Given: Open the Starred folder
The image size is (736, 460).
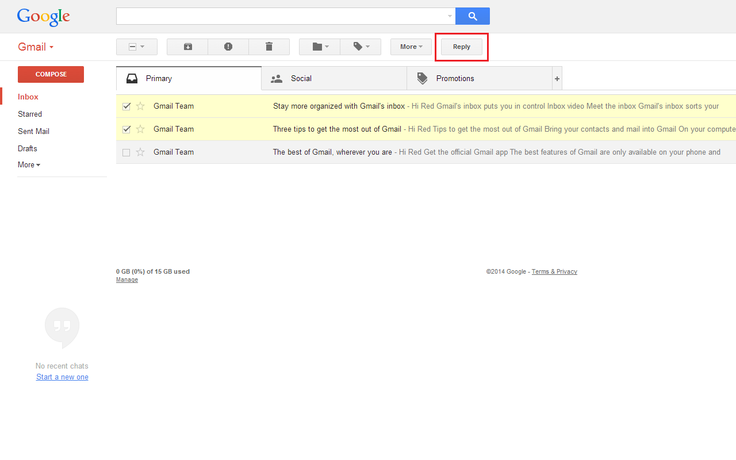Looking at the screenshot, I should pyautogui.click(x=30, y=114).
